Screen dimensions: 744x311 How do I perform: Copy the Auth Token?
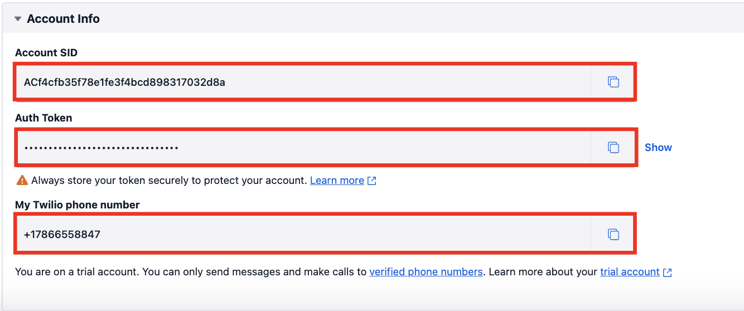click(x=613, y=148)
